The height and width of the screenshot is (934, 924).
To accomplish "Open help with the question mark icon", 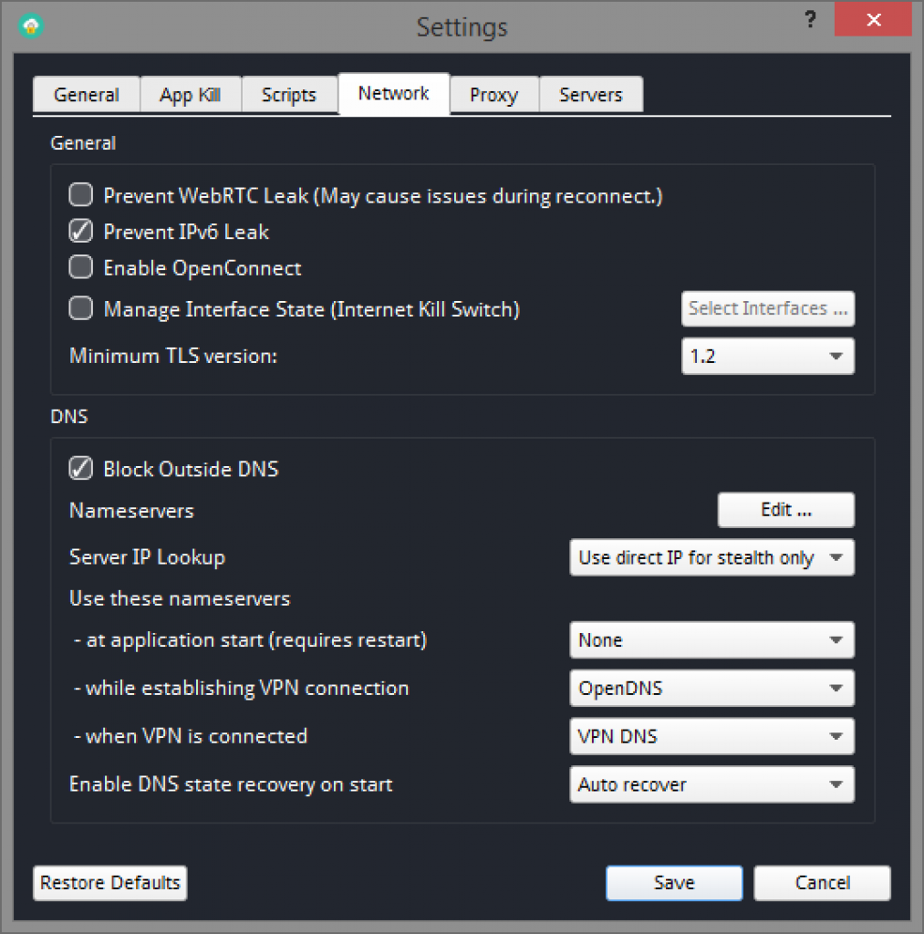I will click(810, 20).
